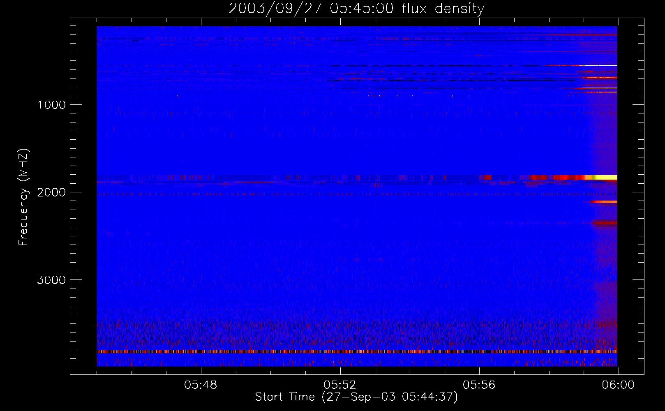
Task: Click the '05:48' time tick label
Action: pyautogui.click(x=201, y=385)
